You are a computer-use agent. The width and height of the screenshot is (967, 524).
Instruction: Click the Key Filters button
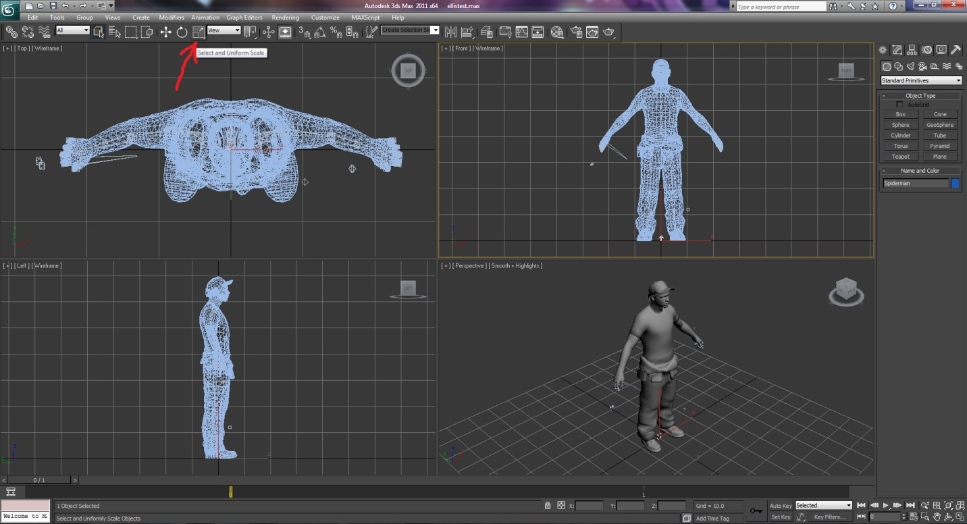(829, 517)
